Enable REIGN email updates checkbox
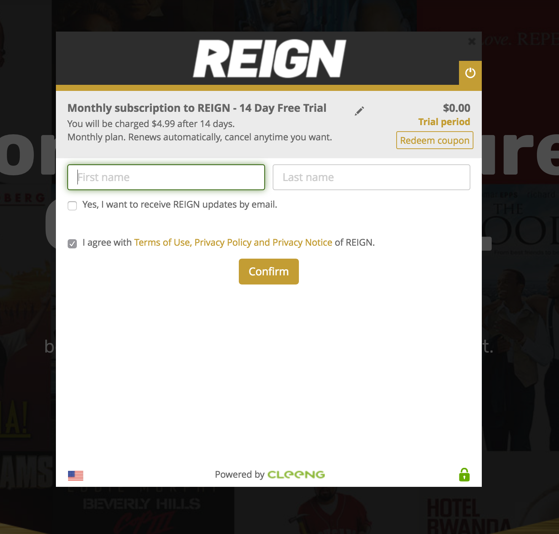This screenshot has width=559, height=534. (x=72, y=206)
